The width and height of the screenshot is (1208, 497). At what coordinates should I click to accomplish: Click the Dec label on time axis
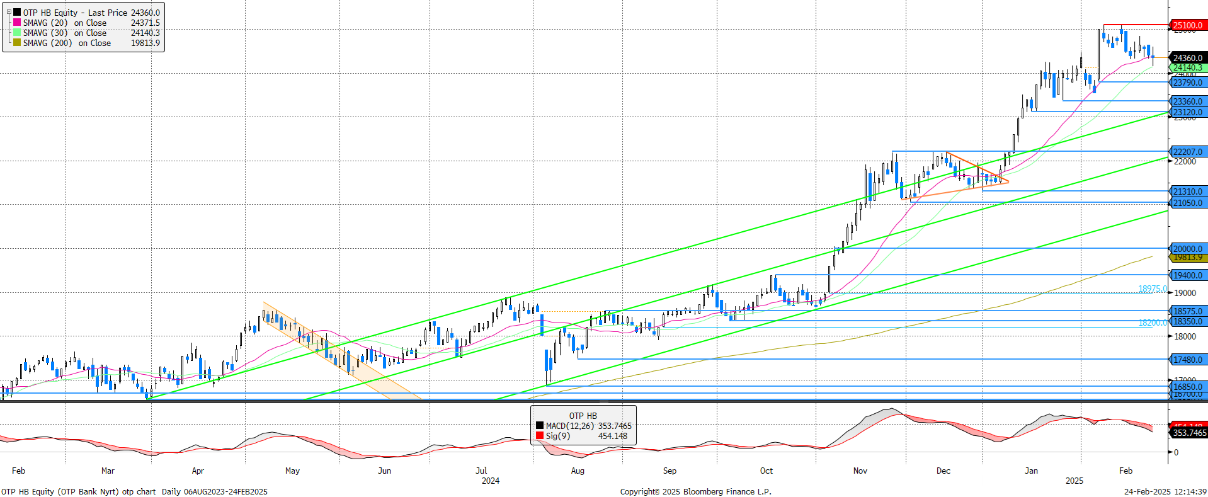[x=943, y=471]
